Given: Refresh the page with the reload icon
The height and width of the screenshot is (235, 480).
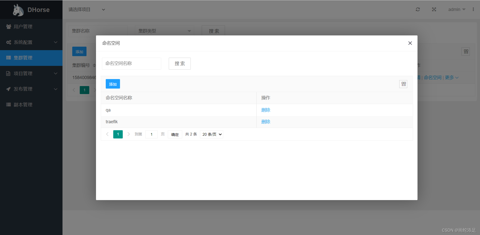Looking at the screenshot, I should pos(418,9).
